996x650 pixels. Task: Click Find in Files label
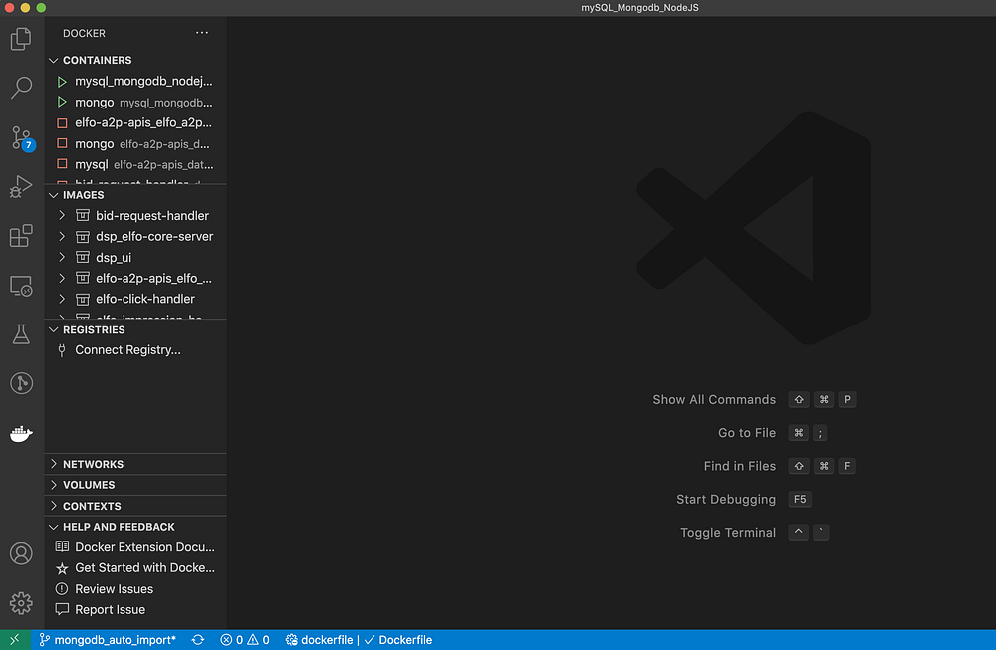click(739, 466)
